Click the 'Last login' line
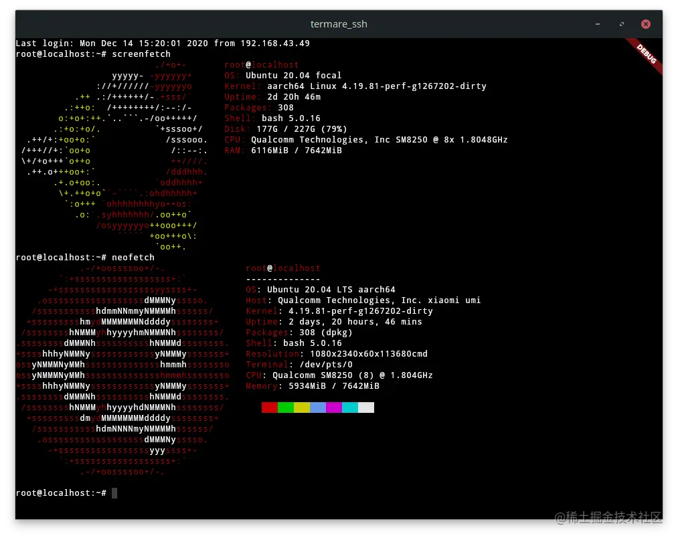Image resolution: width=678 pixels, height=540 pixels. pyautogui.click(x=163, y=43)
